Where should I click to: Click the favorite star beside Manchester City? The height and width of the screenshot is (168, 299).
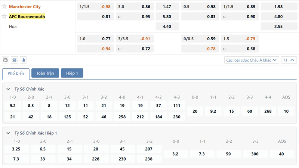point(4,7)
